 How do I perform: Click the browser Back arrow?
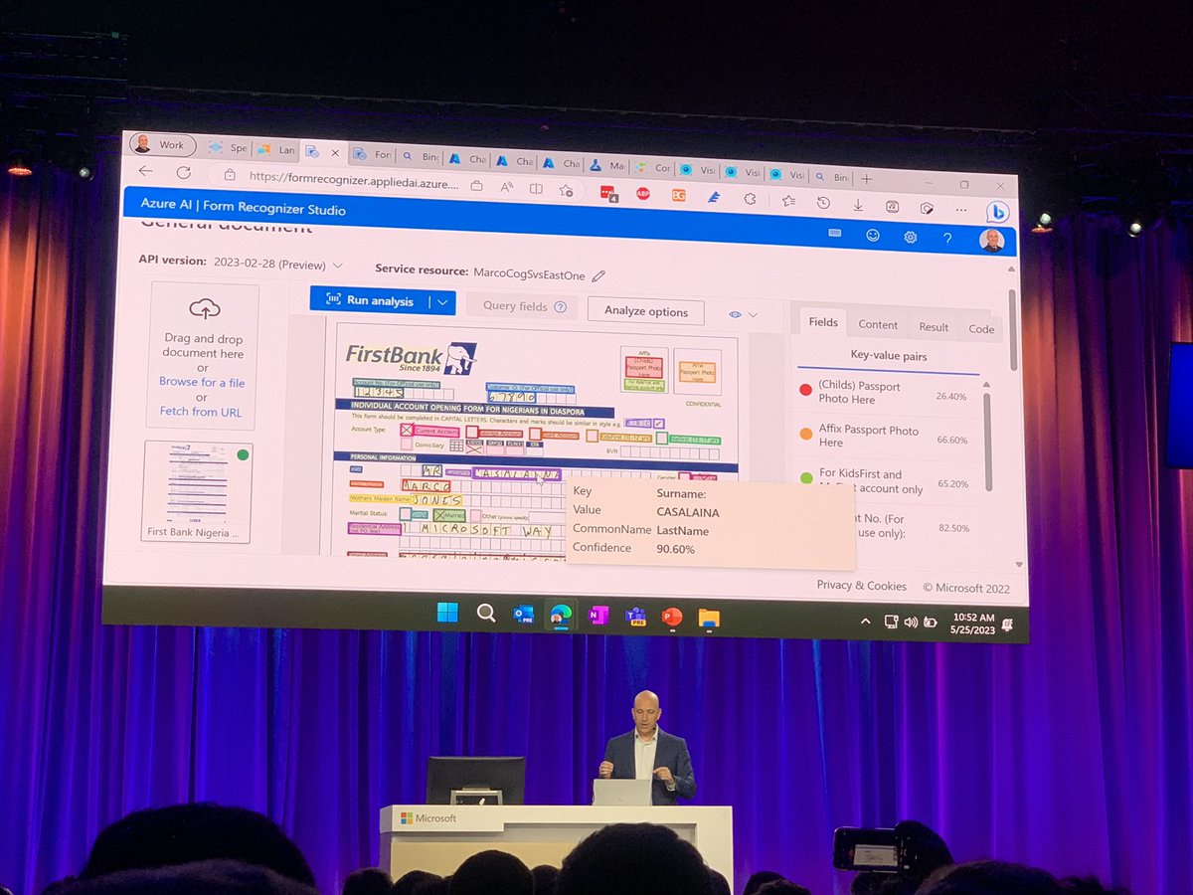tap(145, 171)
